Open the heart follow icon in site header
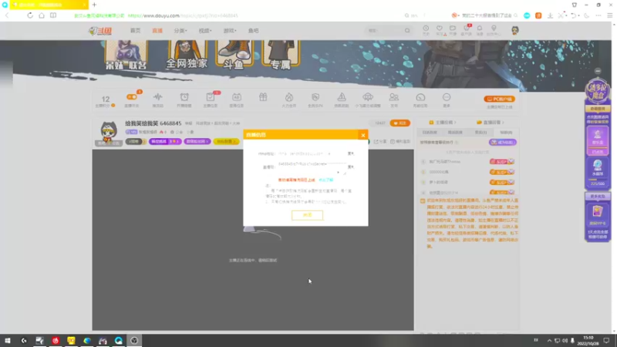This screenshot has width=617, height=347. (x=439, y=29)
